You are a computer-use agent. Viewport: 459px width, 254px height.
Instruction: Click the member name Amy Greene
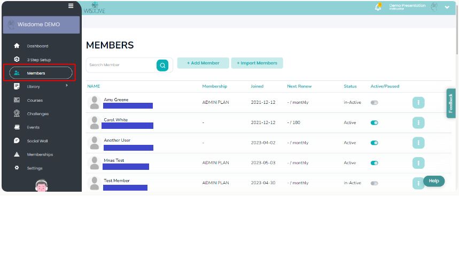coord(116,100)
